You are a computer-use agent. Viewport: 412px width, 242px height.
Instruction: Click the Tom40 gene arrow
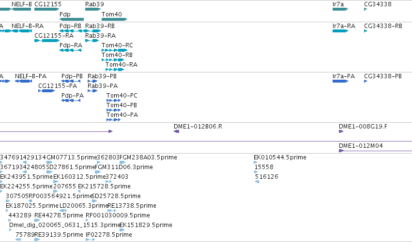[115, 19]
